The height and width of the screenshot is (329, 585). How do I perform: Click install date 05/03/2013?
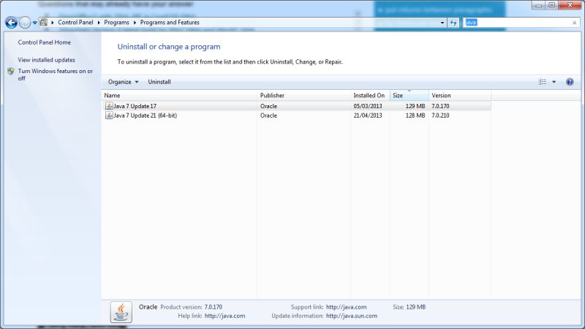368,106
